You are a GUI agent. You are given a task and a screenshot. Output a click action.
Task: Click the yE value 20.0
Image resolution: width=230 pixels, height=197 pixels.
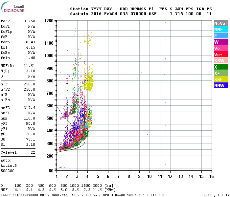[31, 134]
